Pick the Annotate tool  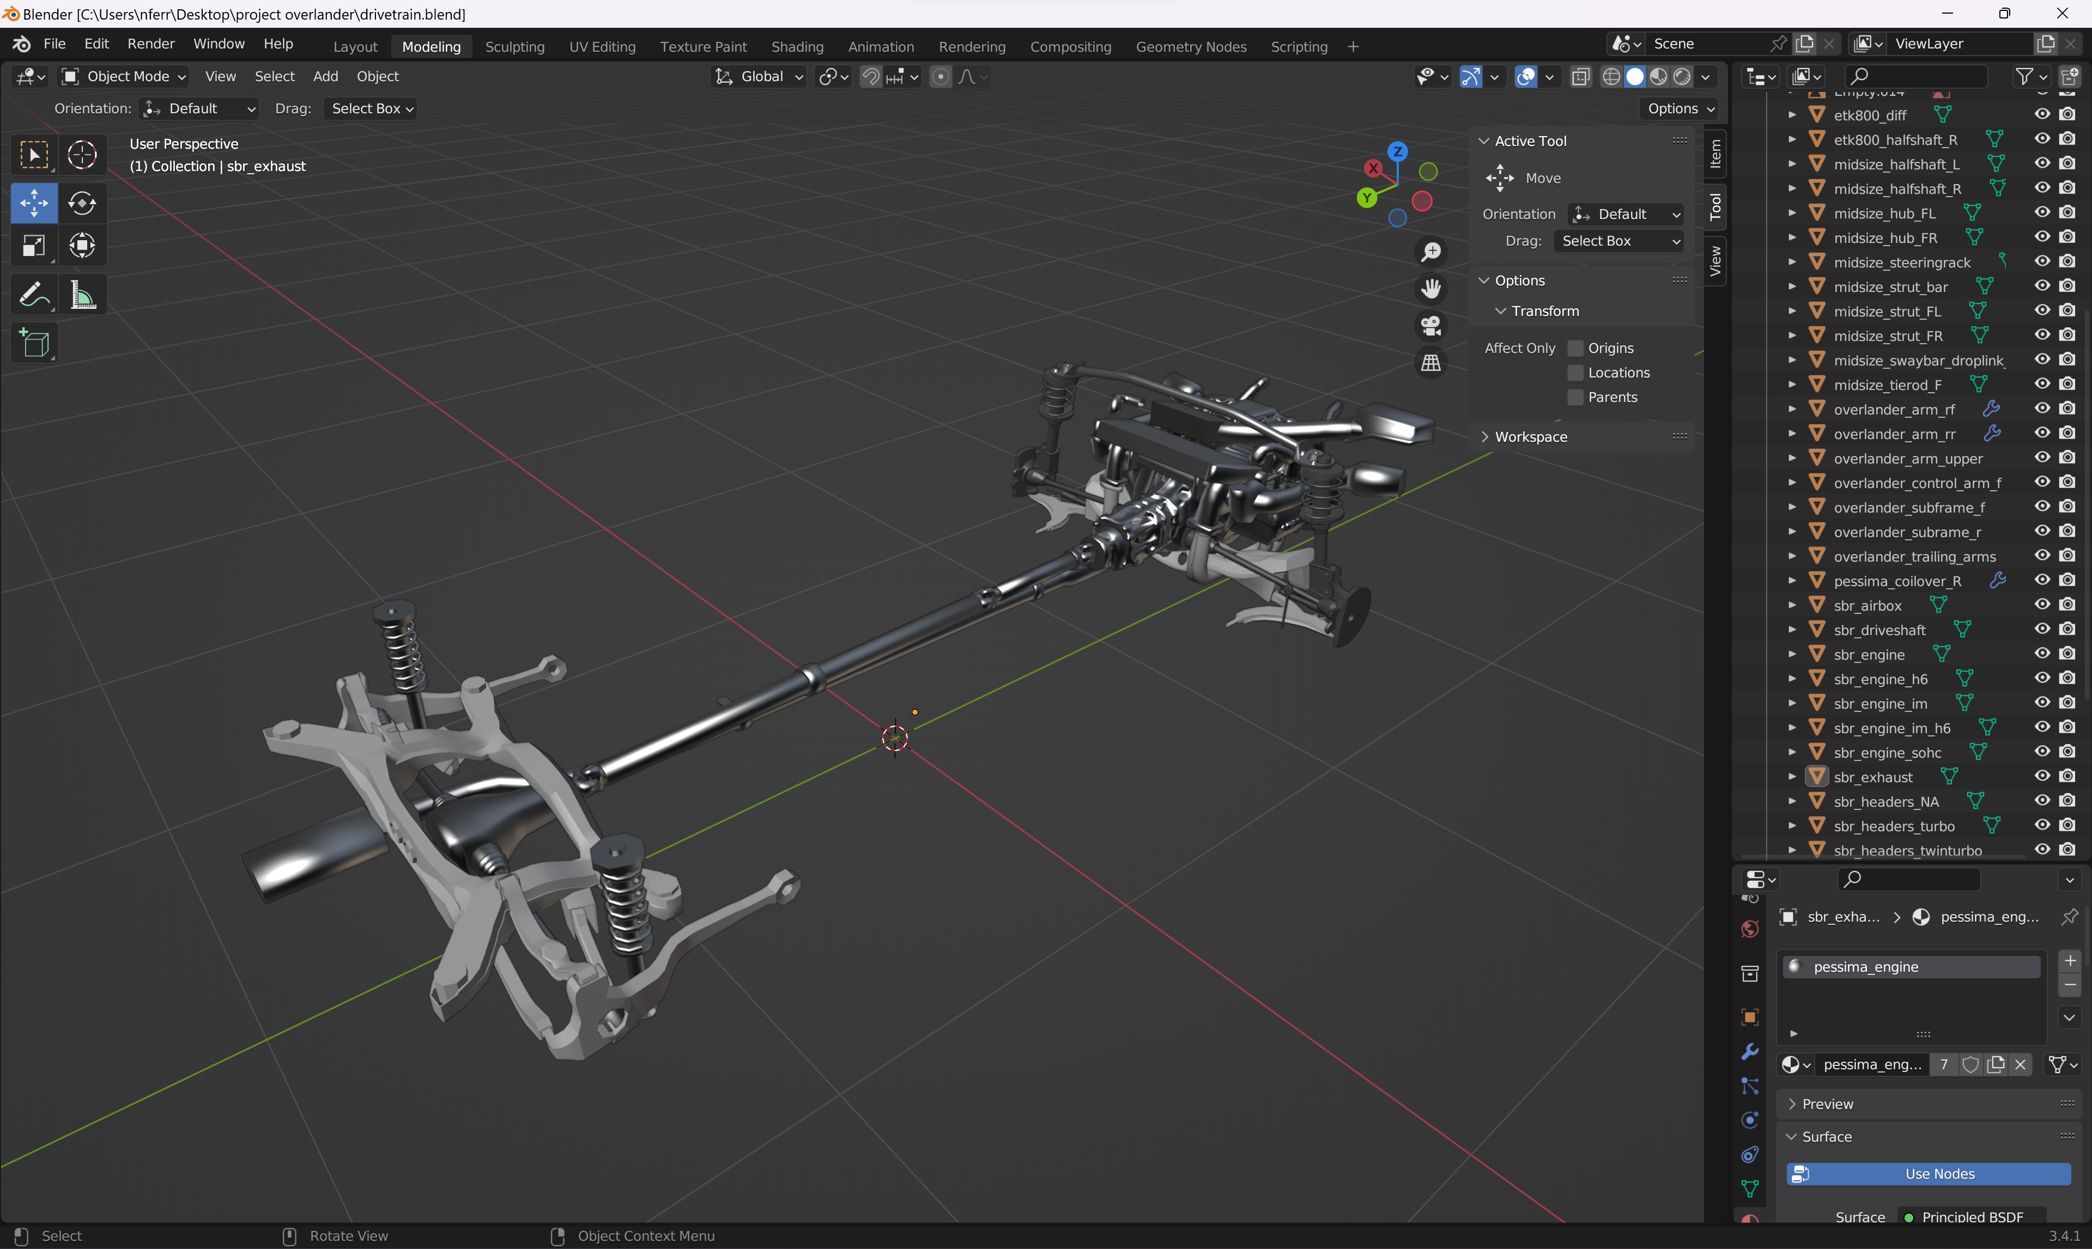[34, 295]
